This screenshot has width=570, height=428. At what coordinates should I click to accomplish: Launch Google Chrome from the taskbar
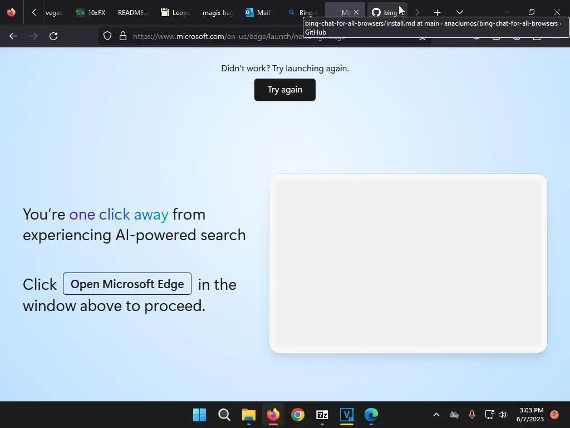pyautogui.click(x=298, y=415)
